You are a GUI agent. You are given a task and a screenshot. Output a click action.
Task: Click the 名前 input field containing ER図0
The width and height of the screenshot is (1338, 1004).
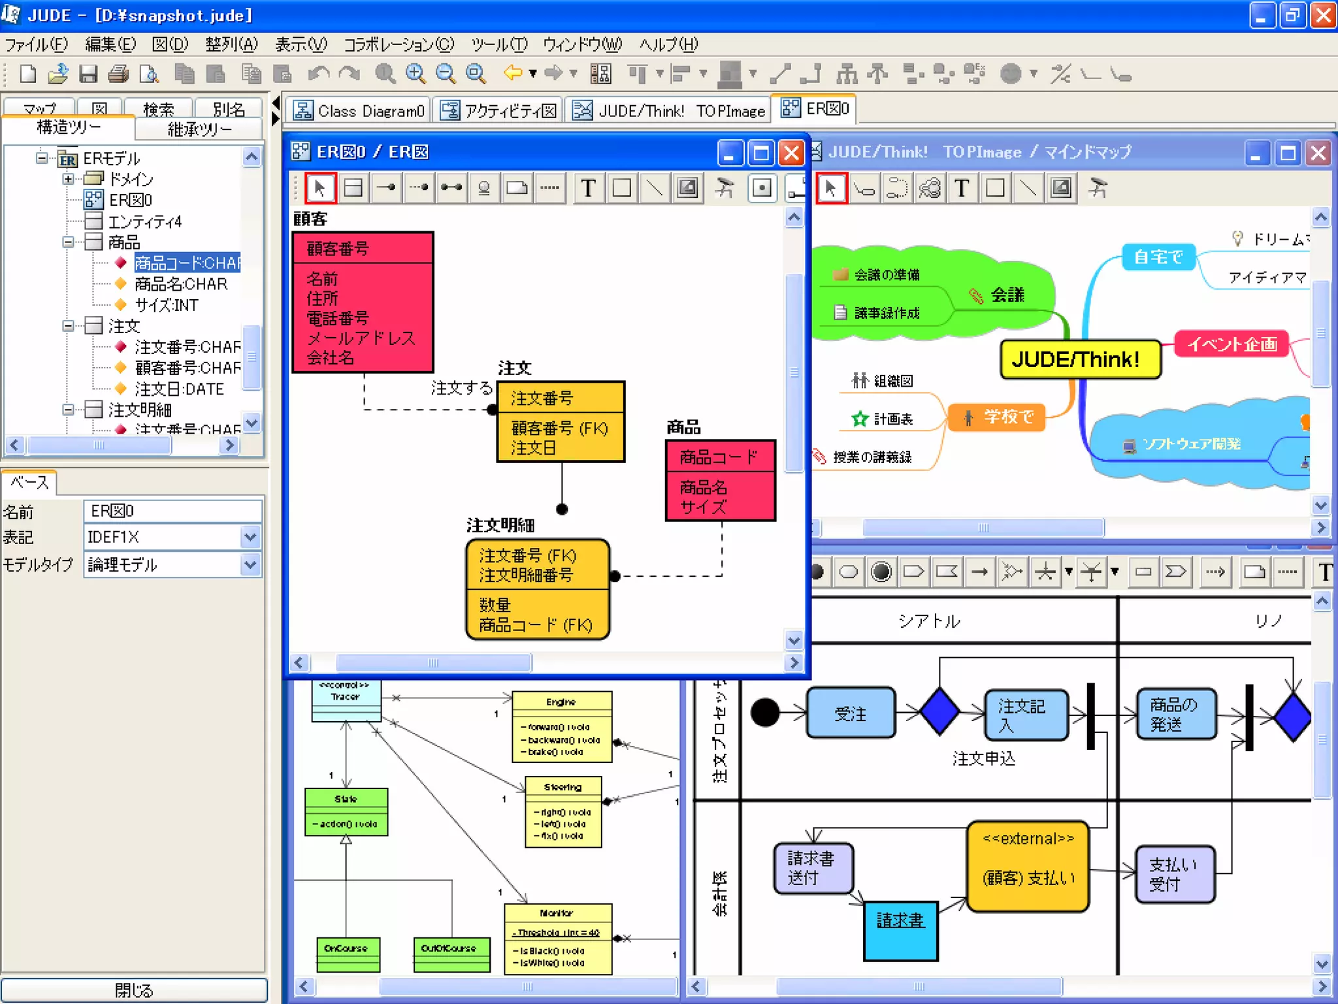tap(172, 511)
